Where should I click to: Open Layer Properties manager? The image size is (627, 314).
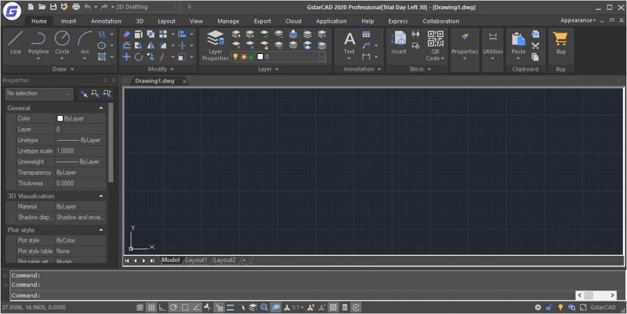pos(215,45)
